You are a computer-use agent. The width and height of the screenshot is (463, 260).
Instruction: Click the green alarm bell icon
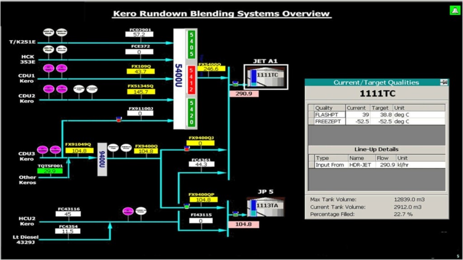[454, 10]
